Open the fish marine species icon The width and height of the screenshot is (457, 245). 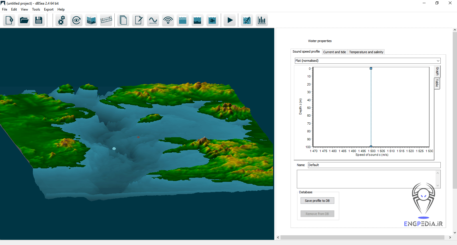point(212,20)
